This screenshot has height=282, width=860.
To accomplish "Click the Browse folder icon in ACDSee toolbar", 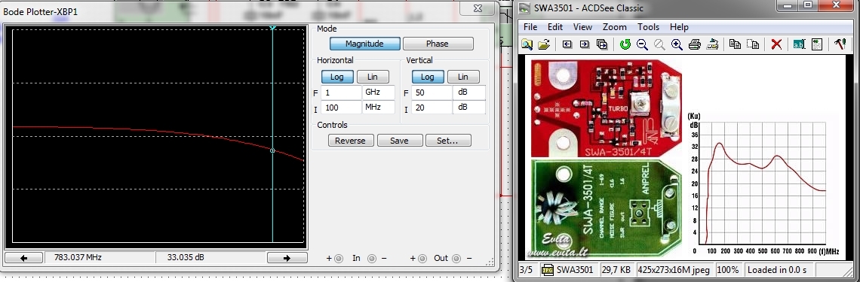I will coord(527,45).
